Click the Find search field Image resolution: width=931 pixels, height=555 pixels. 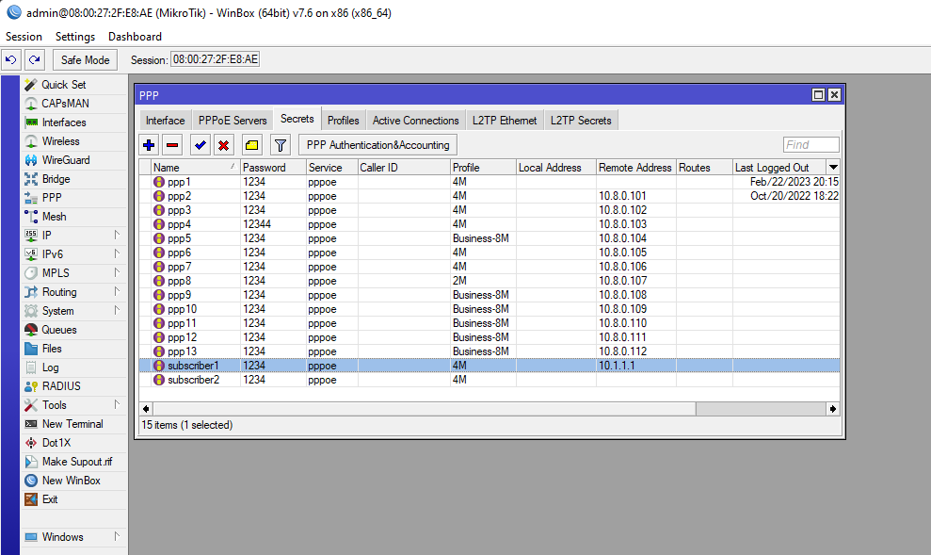[x=811, y=145]
